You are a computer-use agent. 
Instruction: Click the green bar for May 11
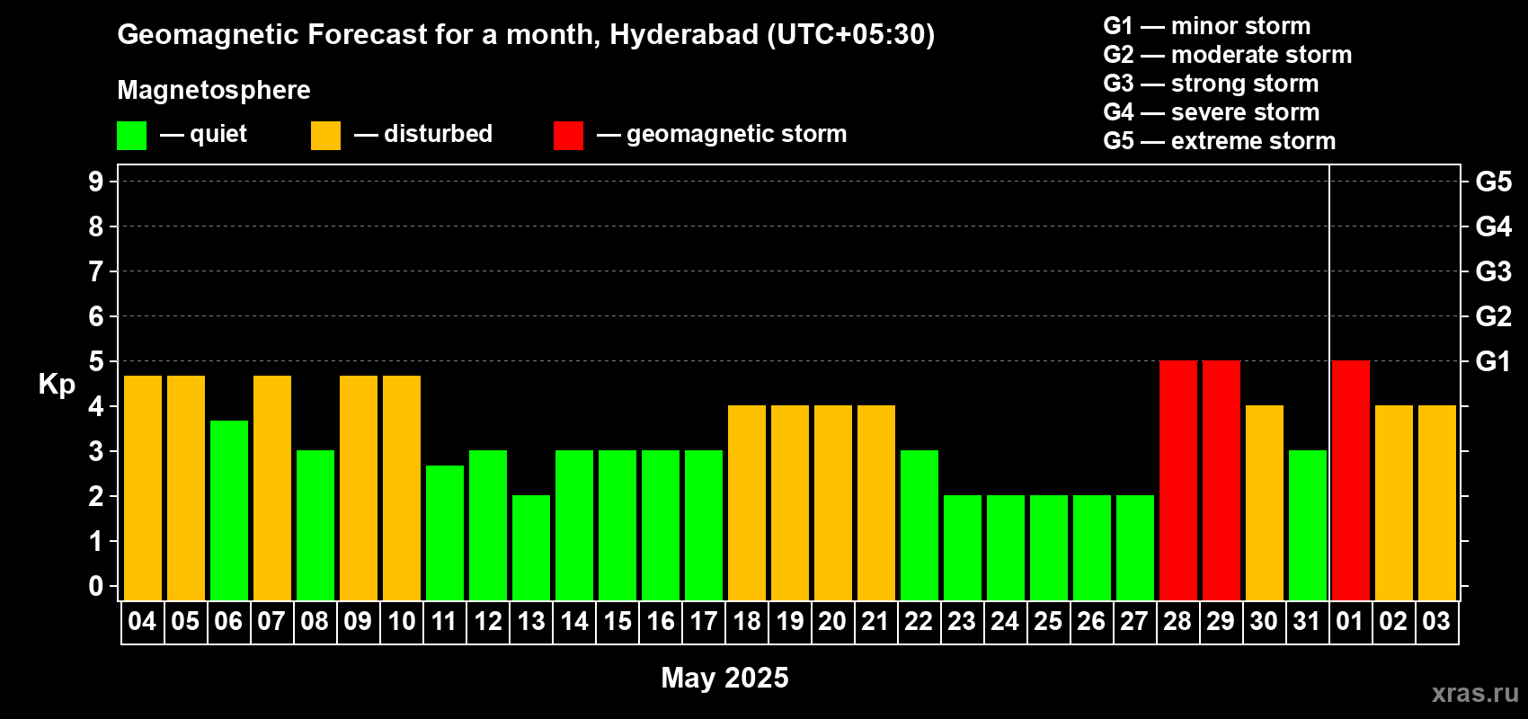coord(445,533)
